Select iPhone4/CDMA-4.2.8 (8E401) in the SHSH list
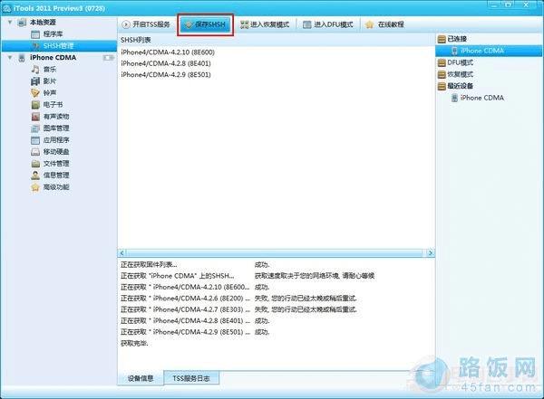The height and width of the screenshot is (399, 544). coord(166,63)
